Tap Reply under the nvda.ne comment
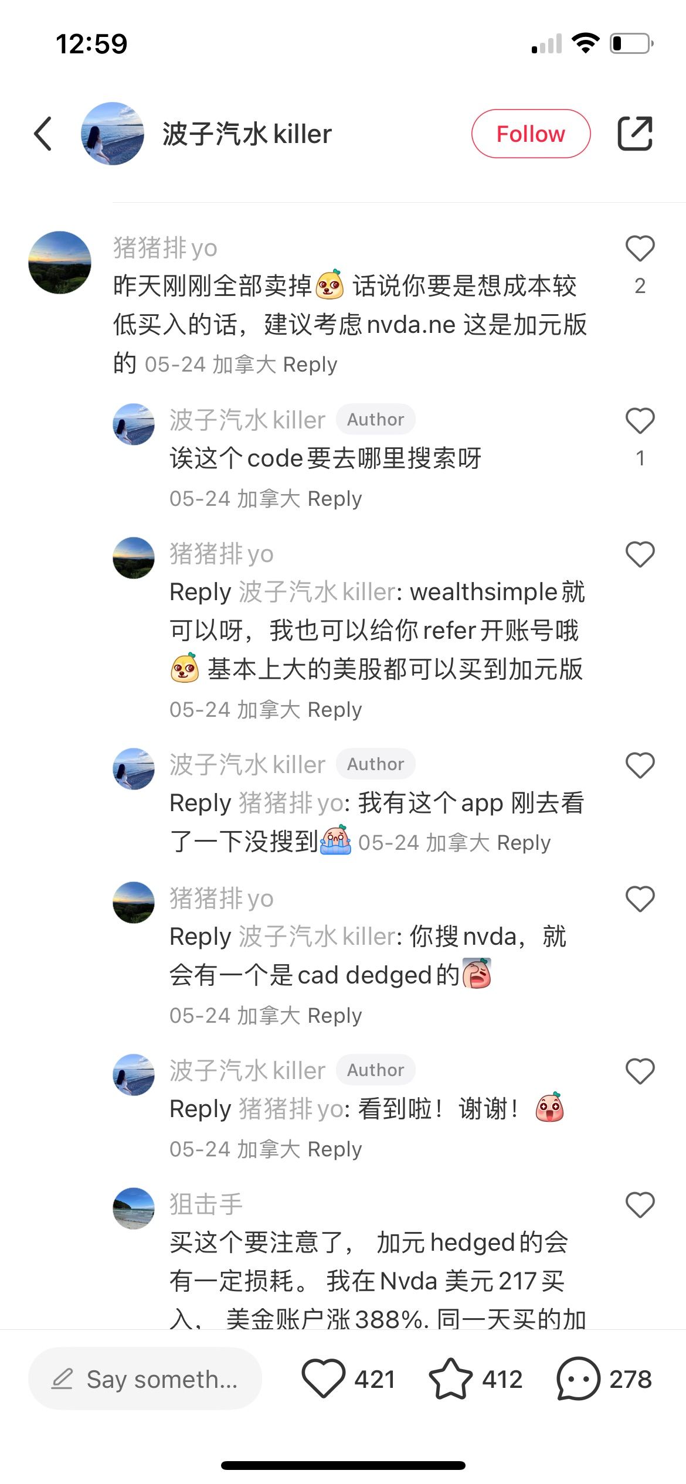Screen dimensions: 686x1484 point(310,365)
